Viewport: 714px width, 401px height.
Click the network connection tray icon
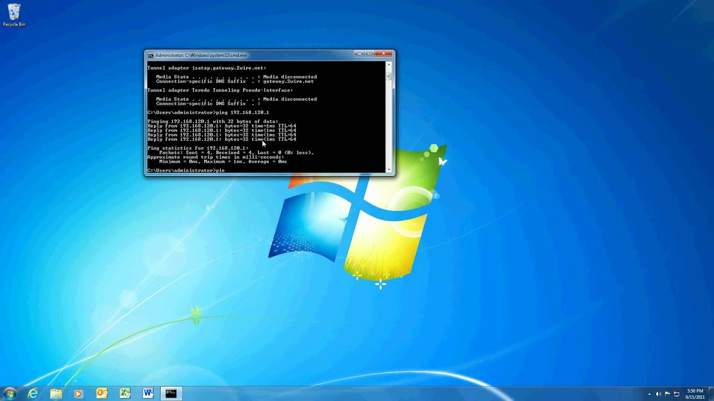pyautogui.click(x=677, y=394)
